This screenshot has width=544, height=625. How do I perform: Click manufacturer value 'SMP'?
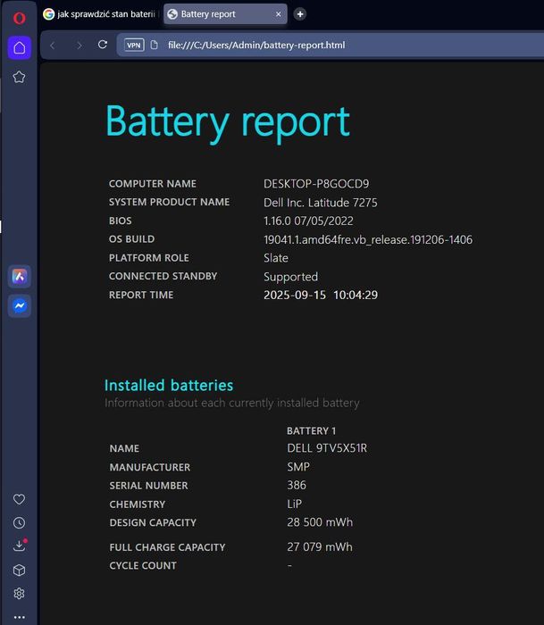[298, 467]
